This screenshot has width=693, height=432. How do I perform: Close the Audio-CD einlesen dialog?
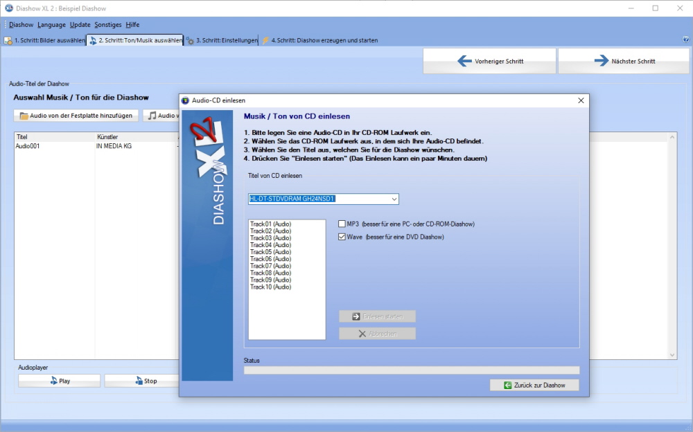pyautogui.click(x=581, y=100)
